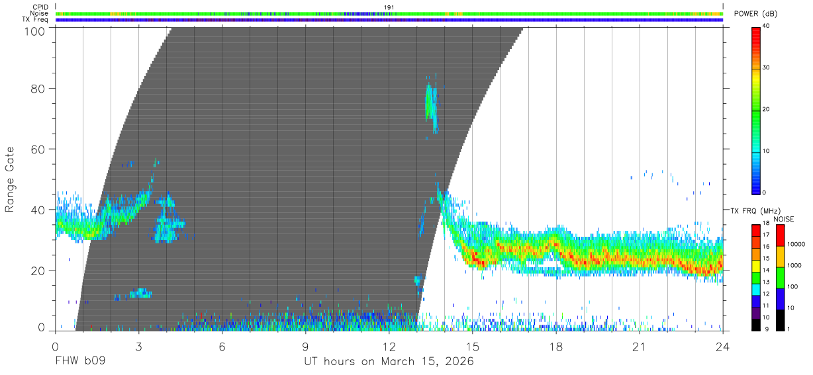
Task: Click the '21' tick on the UT hours axis
Action: tap(640, 347)
